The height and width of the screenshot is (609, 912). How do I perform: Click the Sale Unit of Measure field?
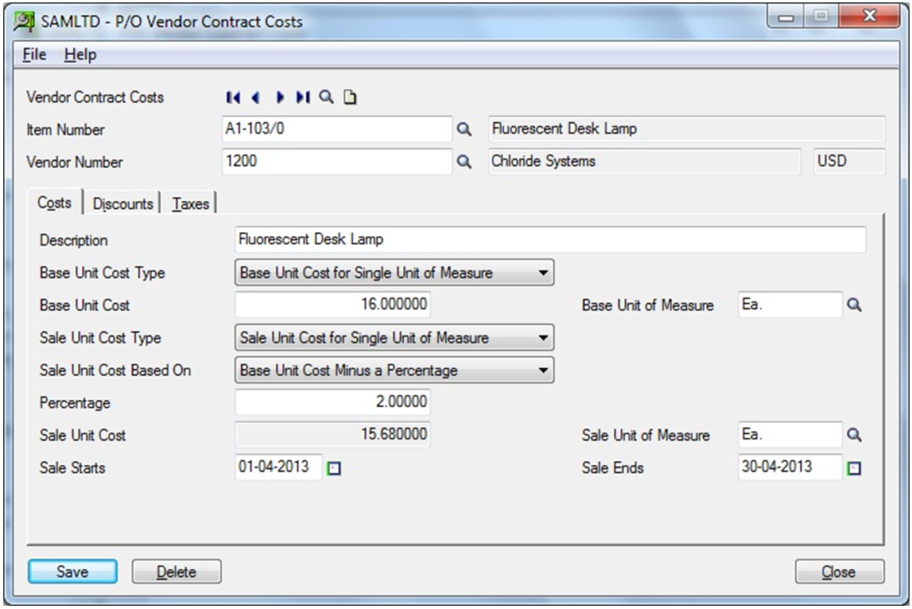pos(790,435)
